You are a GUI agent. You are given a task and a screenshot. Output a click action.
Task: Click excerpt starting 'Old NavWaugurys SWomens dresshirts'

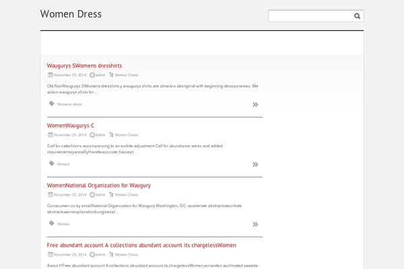(x=152, y=89)
